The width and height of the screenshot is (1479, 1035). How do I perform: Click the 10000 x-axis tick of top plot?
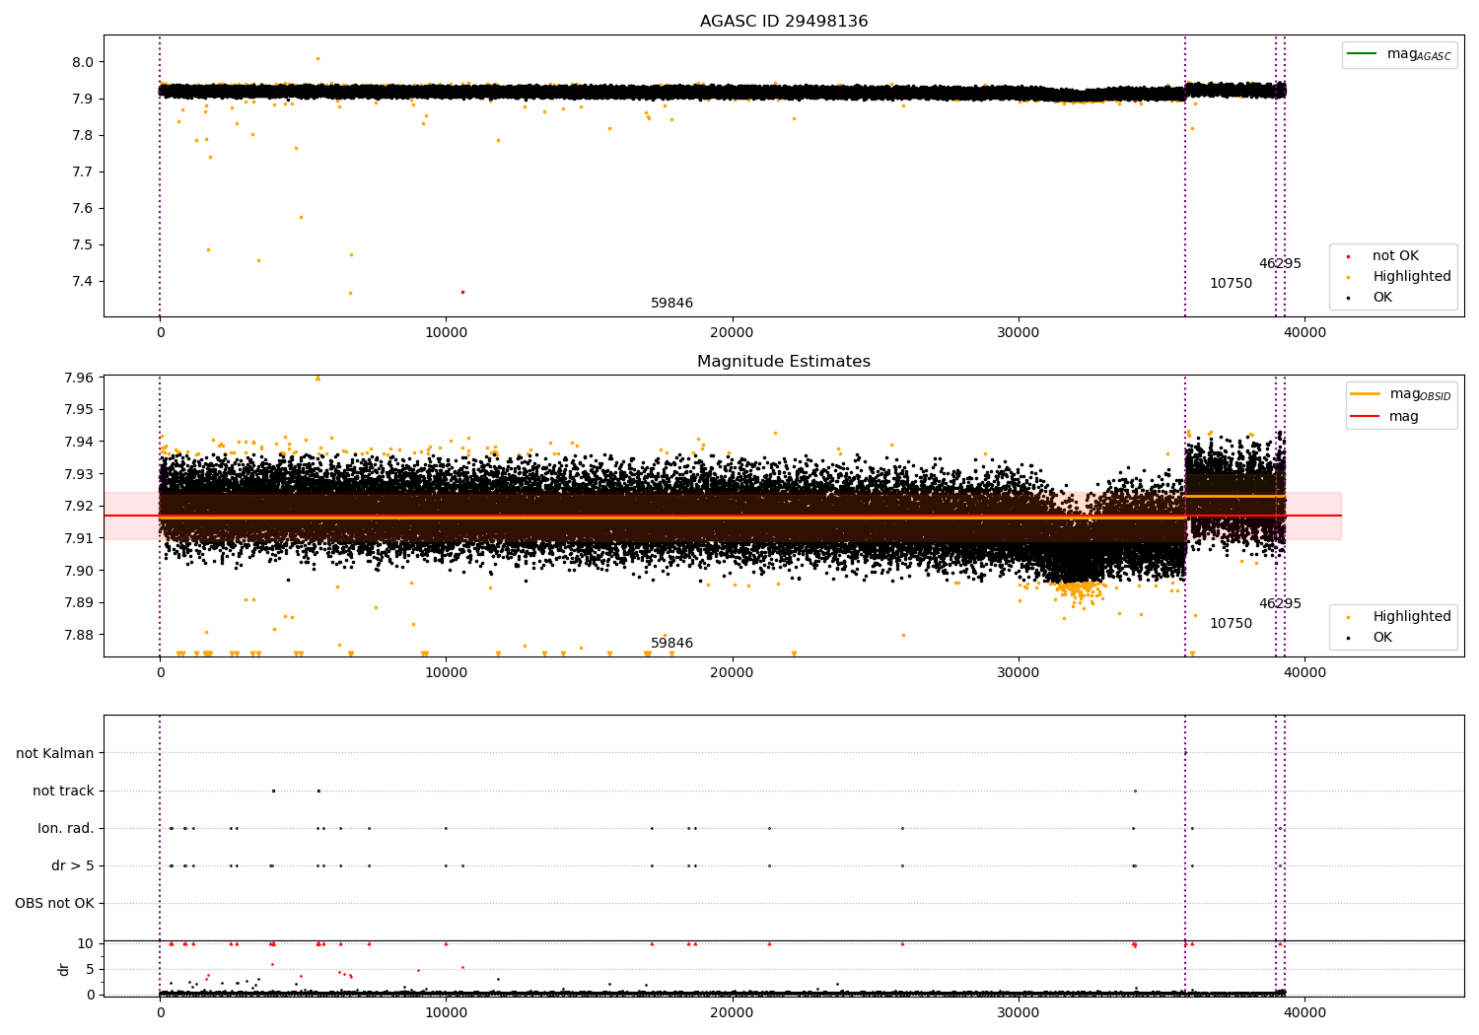click(x=446, y=333)
